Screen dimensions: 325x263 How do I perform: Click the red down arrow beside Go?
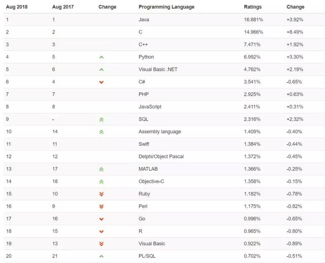(102, 219)
